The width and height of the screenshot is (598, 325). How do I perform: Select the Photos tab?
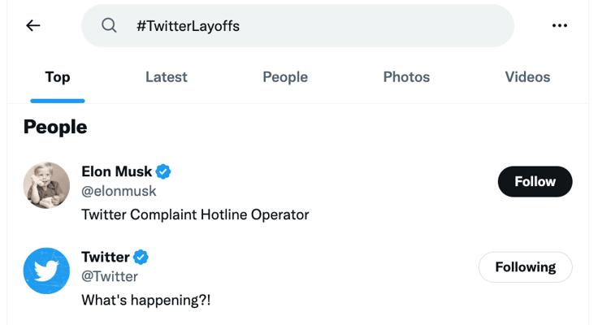pyautogui.click(x=406, y=77)
